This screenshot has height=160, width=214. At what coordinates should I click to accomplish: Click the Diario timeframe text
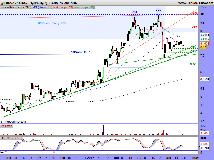click(x=53, y=3)
